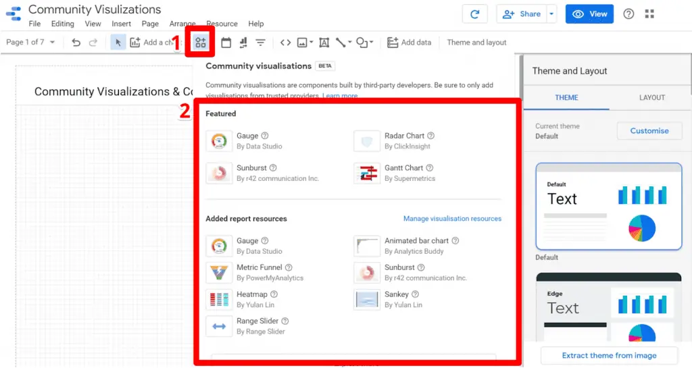Redo the last action
Viewport: 692px width, 368px height.
(93, 43)
